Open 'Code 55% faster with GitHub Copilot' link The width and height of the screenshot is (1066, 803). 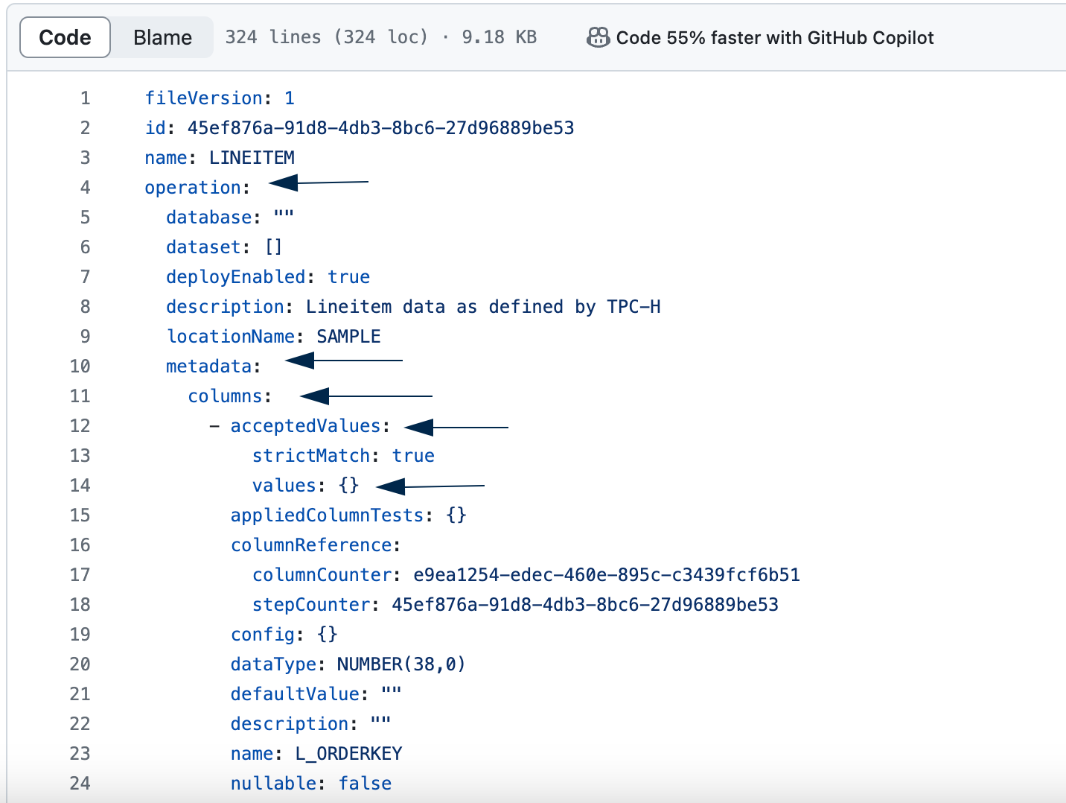774,37
